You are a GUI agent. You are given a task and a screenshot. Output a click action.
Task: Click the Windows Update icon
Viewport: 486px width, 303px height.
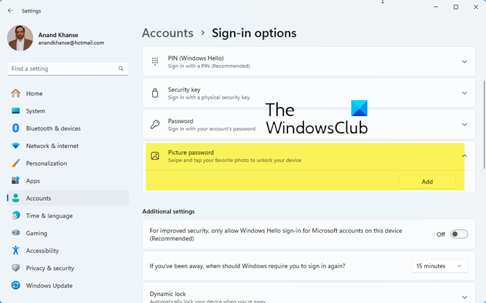pyautogui.click(x=15, y=286)
